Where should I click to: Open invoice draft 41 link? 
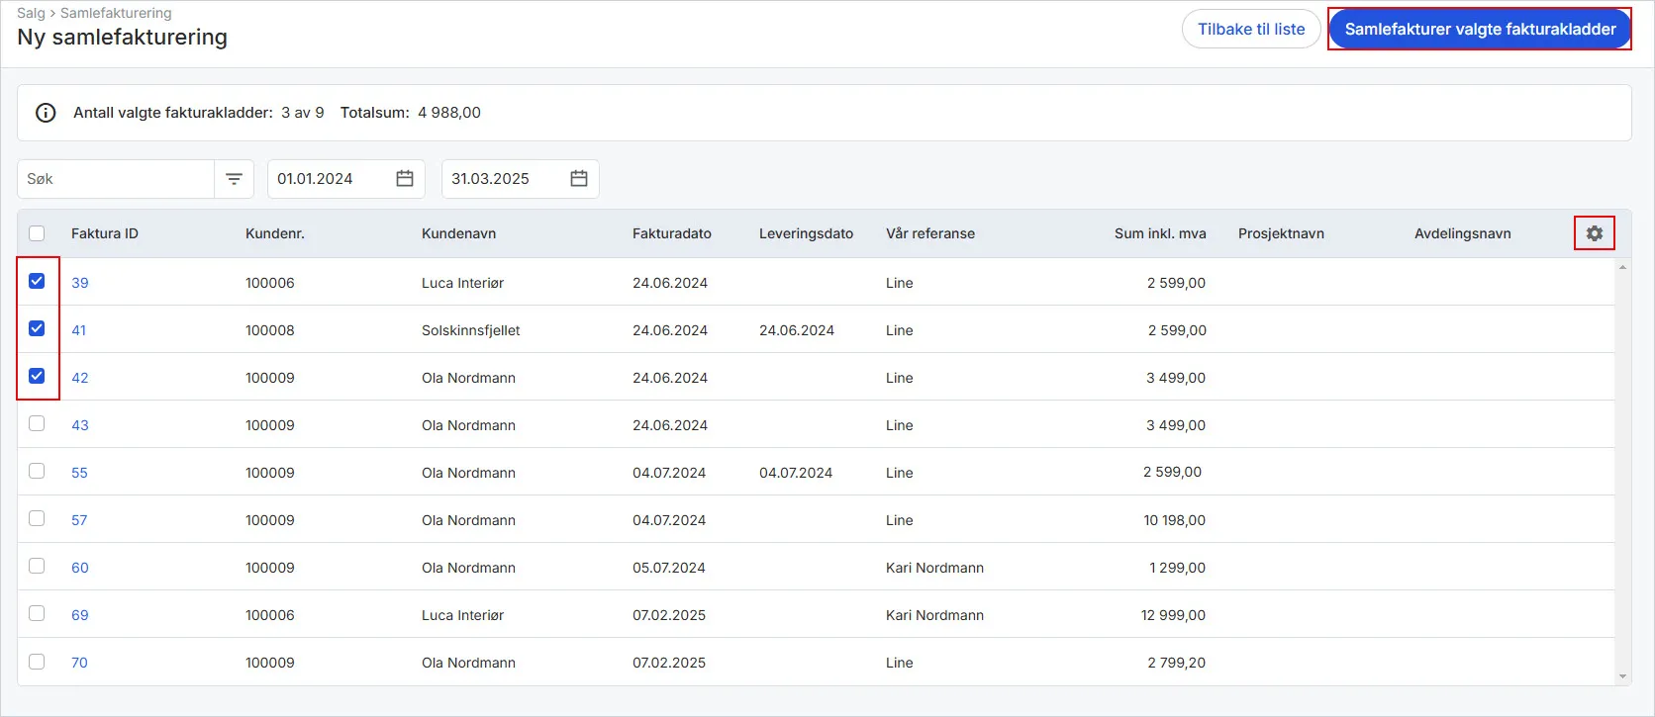79,330
